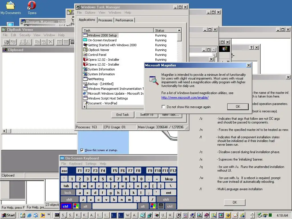Click the Stop Sharing icon in ClipBook toolbar
Image resolution: width=292 pixels, height=219 pixels.
click(x=29, y=42)
